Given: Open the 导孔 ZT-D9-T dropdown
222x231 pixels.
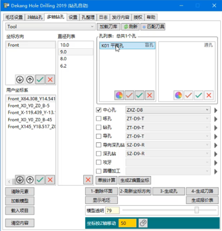Looking at the screenshot, I should pyautogui.click(x=168, y=136).
